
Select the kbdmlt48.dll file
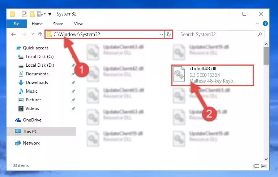[213, 75]
